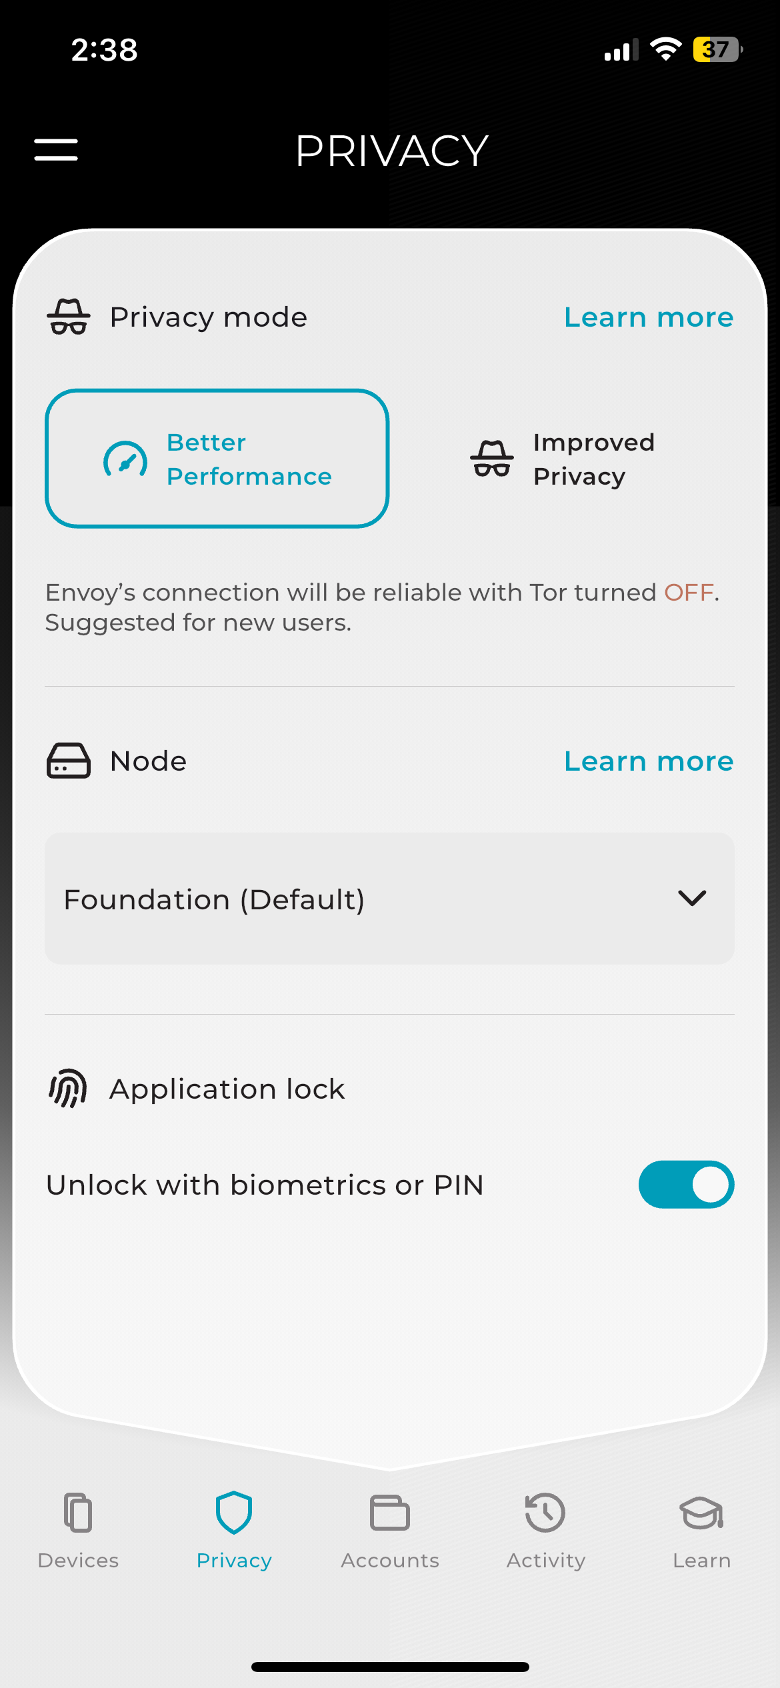Open the Accounts wallet icon
The width and height of the screenshot is (780, 1688).
click(x=390, y=1512)
